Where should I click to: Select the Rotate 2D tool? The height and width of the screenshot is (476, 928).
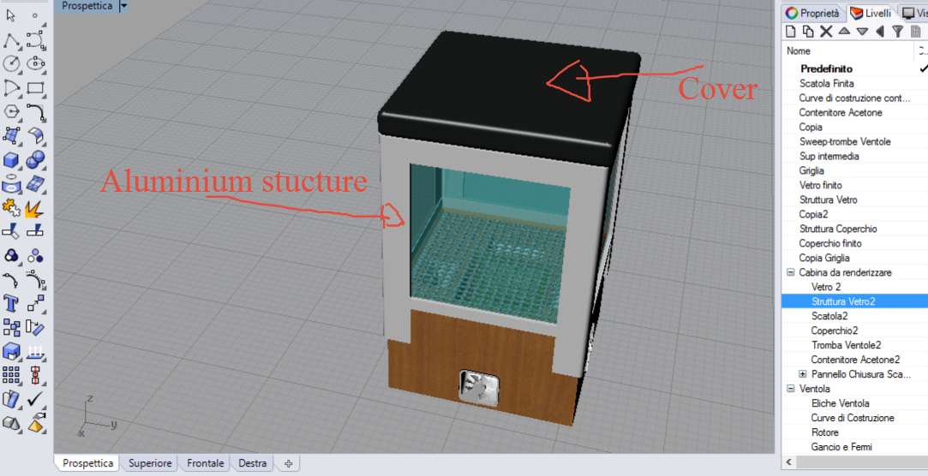pos(35,328)
